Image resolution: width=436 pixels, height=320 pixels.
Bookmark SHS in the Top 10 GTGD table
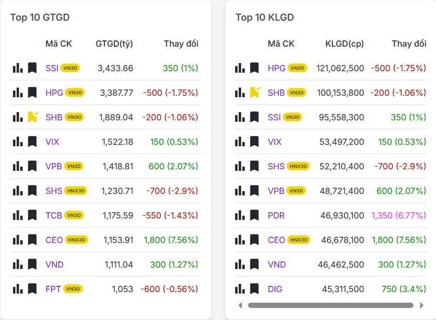pos(32,191)
